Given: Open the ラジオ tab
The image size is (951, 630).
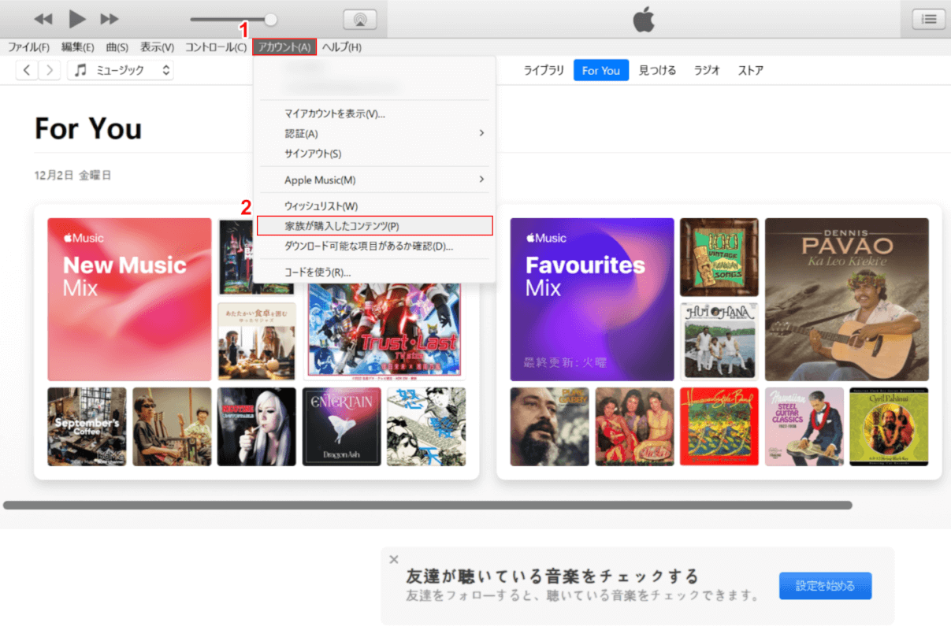Looking at the screenshot, I should [x=707, y=71].
